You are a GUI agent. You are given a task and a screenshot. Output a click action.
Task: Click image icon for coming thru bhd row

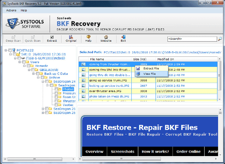[x=83, y=70]
